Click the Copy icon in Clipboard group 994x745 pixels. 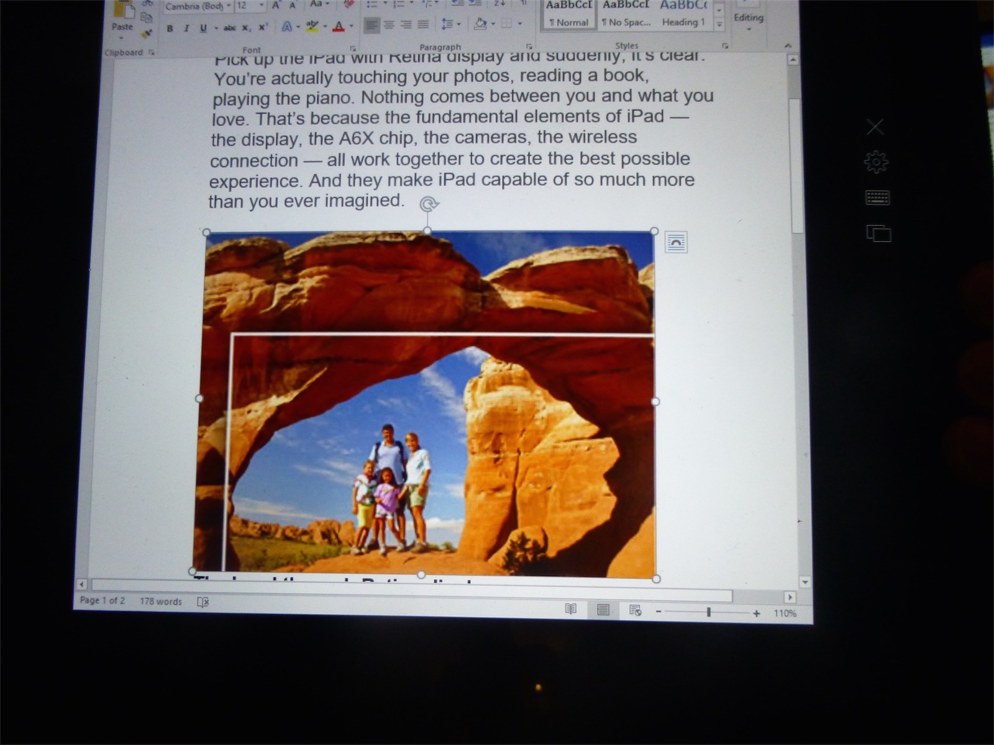tap(147, 17)
